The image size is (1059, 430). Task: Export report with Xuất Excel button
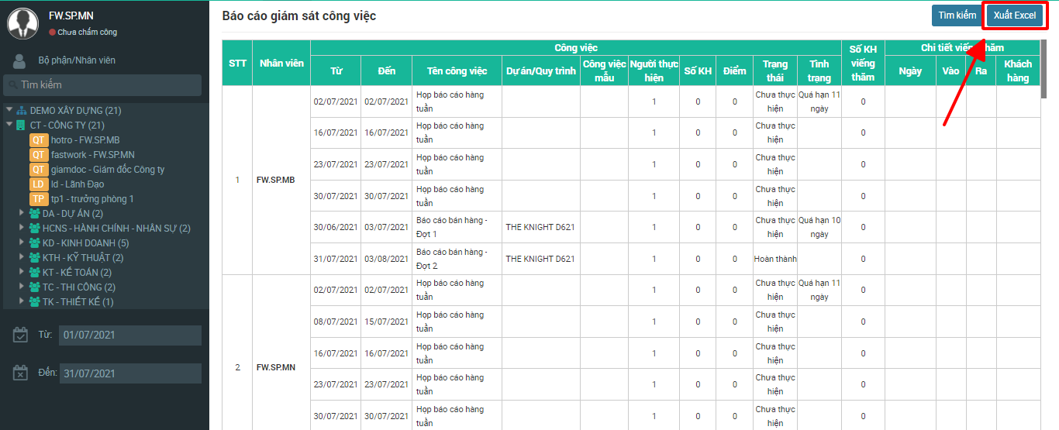[1014, 15]
